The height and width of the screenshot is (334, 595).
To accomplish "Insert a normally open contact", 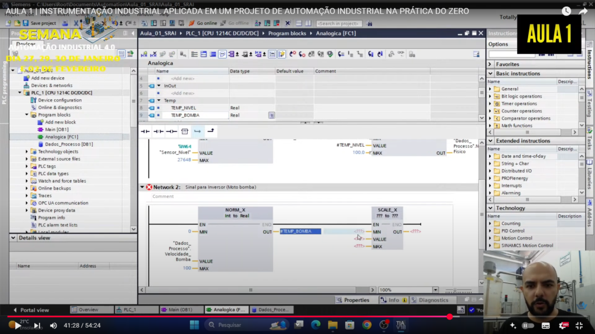I will point(145,131).
